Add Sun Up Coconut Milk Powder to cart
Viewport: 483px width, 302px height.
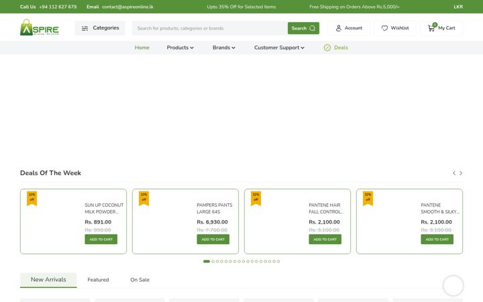[x=101, y=239]
